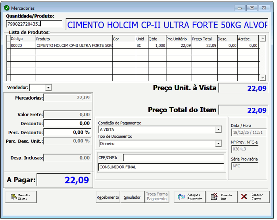Image resolution: width=277 pixels, height=220 pixels.
Task: Expand the Condição de Pagamento dropdown
Action: (218, 130)
